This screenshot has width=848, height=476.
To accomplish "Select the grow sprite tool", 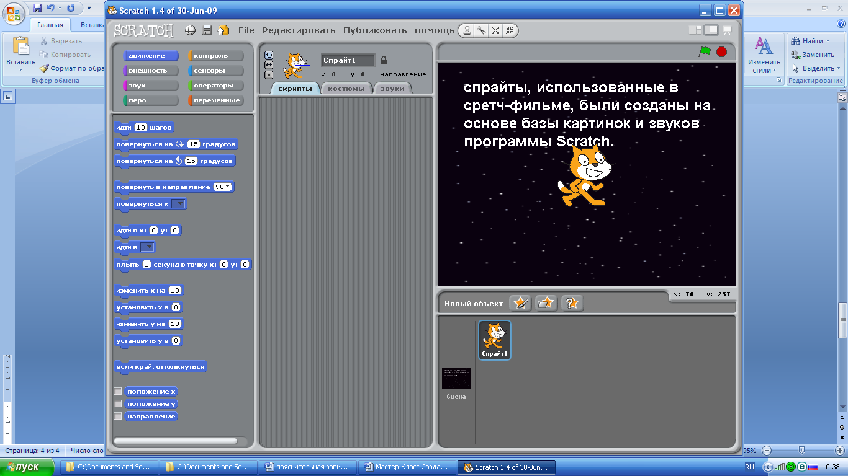I will [495, 30].
